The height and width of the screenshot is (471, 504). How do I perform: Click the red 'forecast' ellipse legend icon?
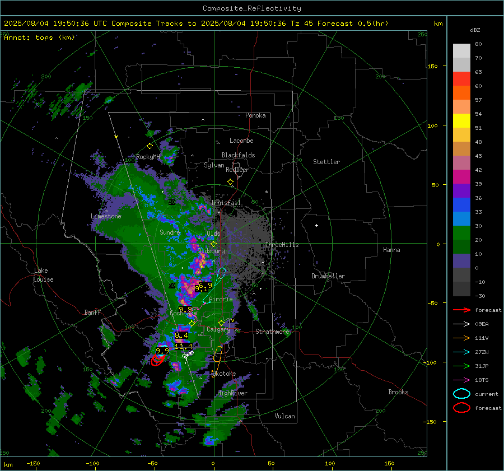(x=461, y=408)
